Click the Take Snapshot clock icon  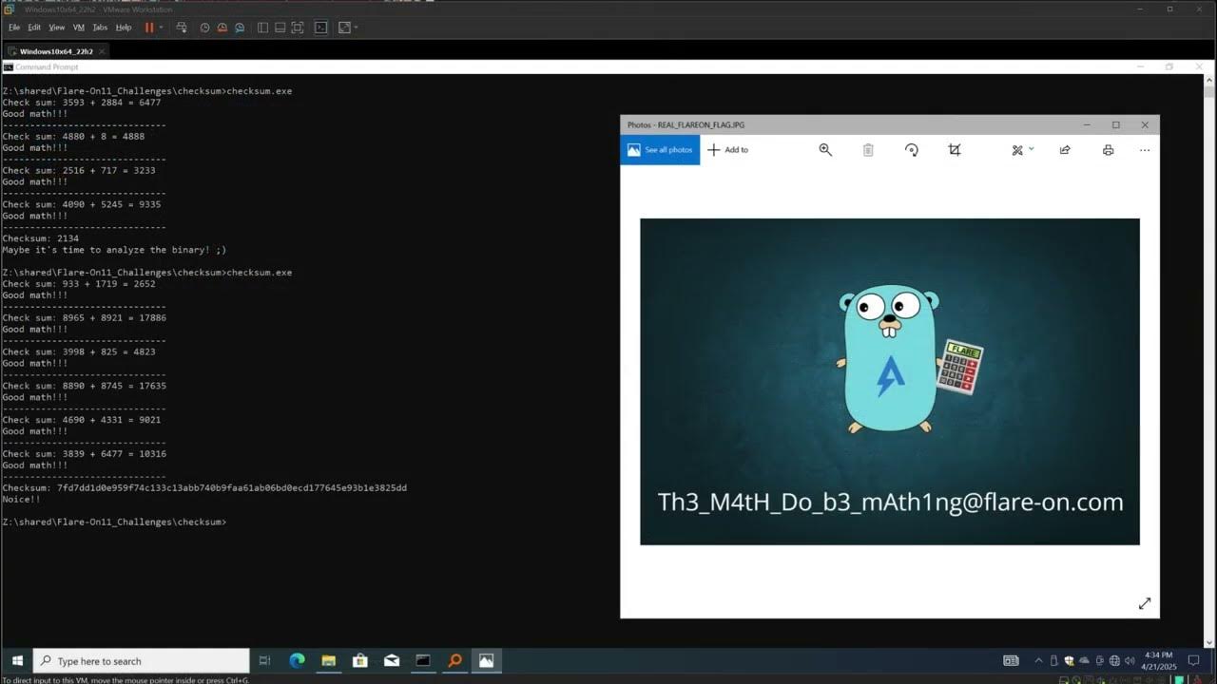204,28
